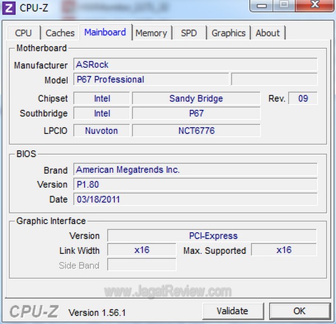The height and width of the screenshot is (324, 336).
Task: Select the BIOS version P1.80
Action: point(195,184)
